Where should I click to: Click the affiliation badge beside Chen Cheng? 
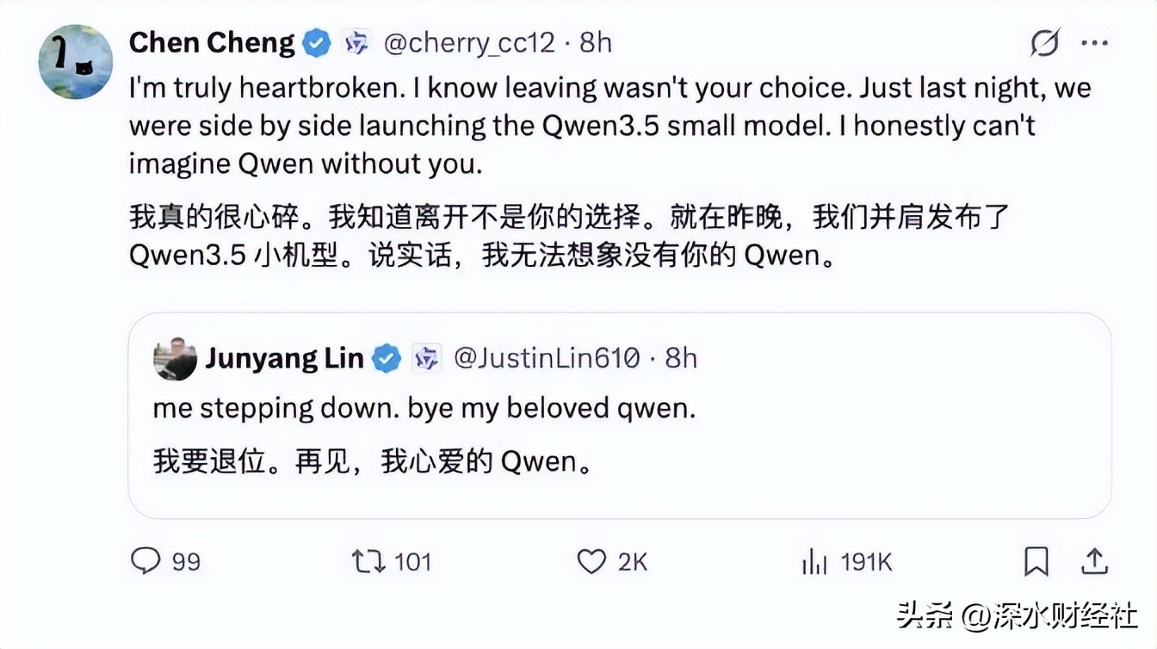[x=356, y=42]
